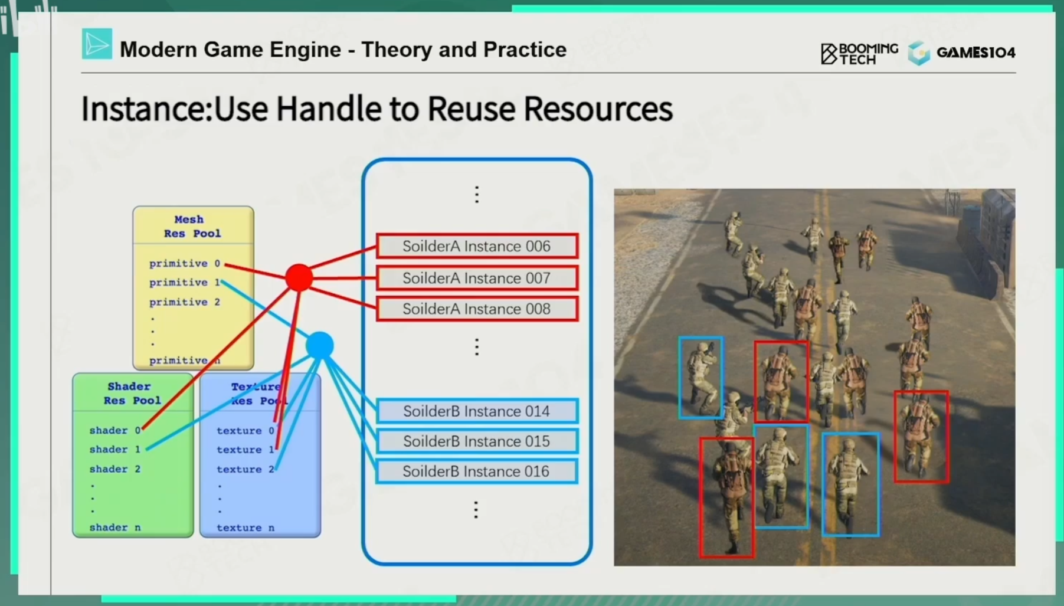Expand the ellipsis below SoilderB Instance 016
Image resolution: width=1064 pixels, height=606 pixels.
point(476,509)
